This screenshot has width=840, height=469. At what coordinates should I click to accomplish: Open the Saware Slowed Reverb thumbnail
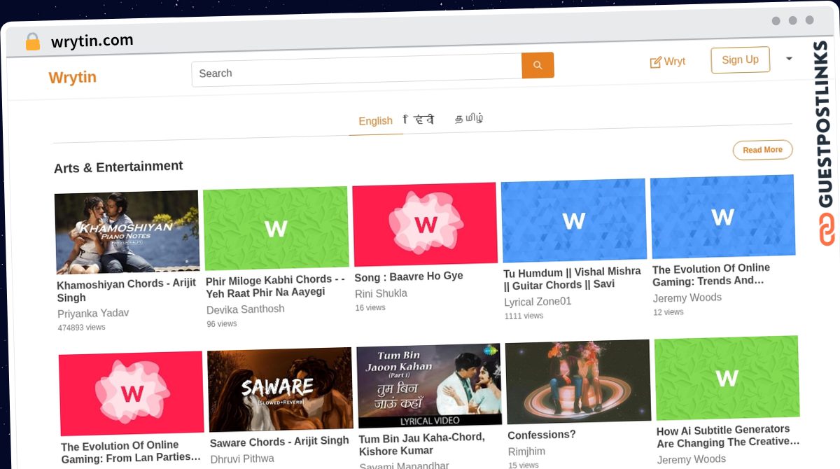(x=280, y=389)
